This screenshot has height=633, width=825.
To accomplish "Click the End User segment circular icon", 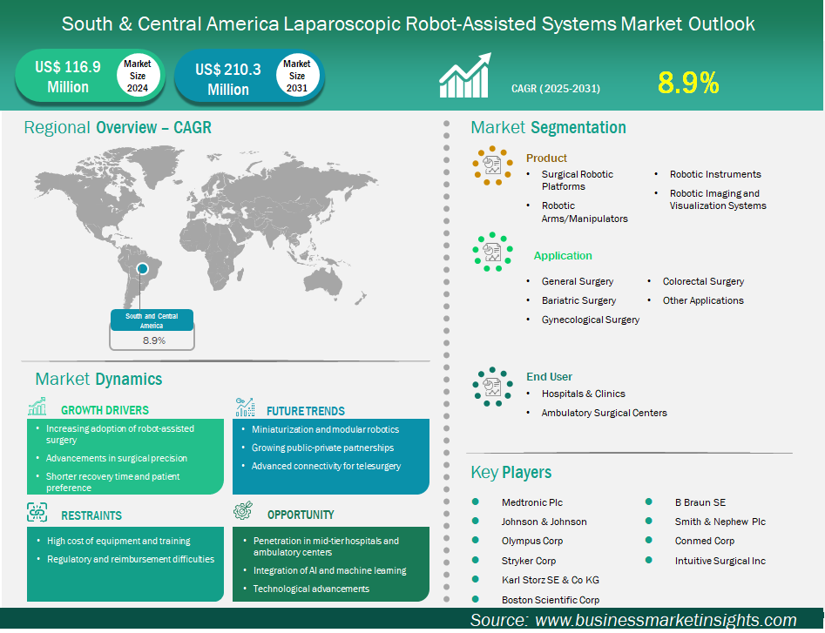I will (x=493, y=387).
